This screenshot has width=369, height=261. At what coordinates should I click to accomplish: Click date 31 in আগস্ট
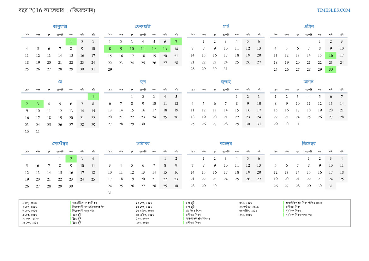tap(297, 124)
